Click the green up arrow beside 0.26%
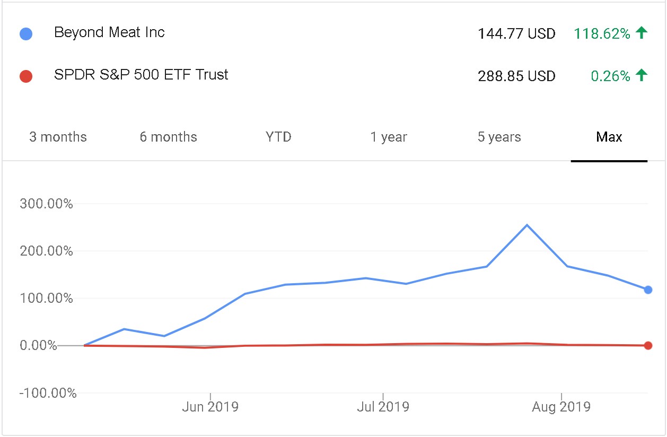 pos(642,76)
